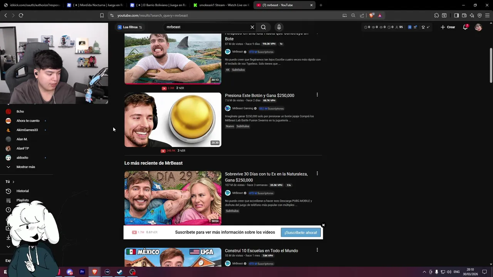Screen dimensions: 493x277
Task: Open Steam from the taskbar
Action: point(120,272)
